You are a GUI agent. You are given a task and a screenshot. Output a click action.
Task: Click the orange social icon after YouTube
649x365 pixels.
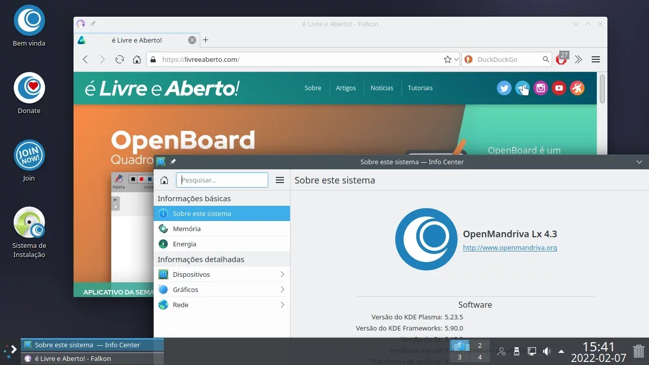coord(577,88)
